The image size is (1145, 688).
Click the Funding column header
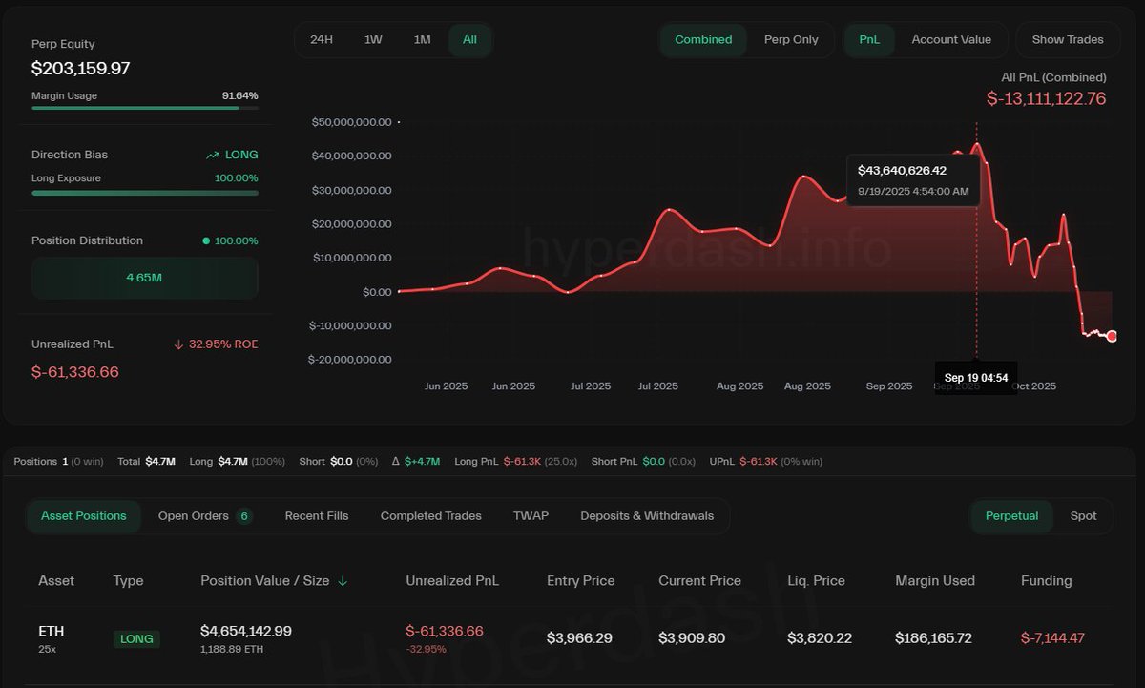click(x=1047, y=581)
